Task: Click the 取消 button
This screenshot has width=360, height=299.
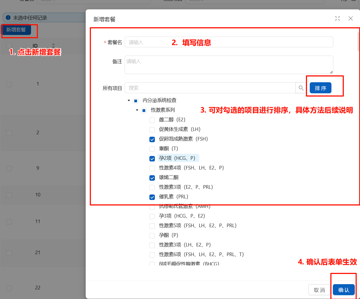Action: point(319,290)
